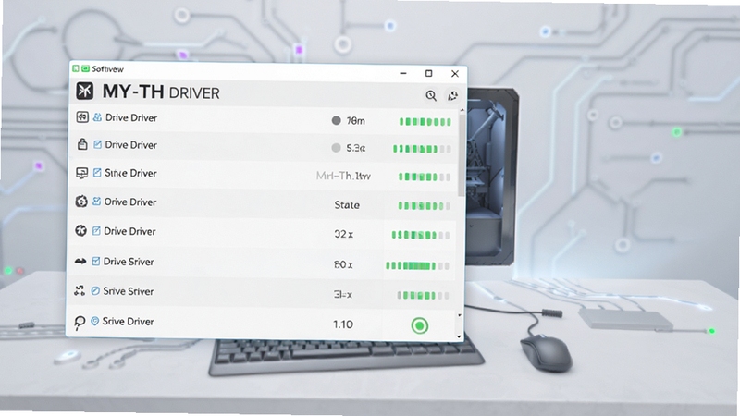Click the Softivew title bar text

[x=107, y=69]
